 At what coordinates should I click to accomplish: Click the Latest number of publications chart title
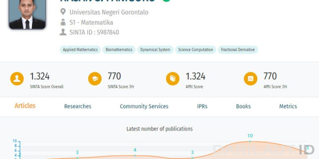159,129
